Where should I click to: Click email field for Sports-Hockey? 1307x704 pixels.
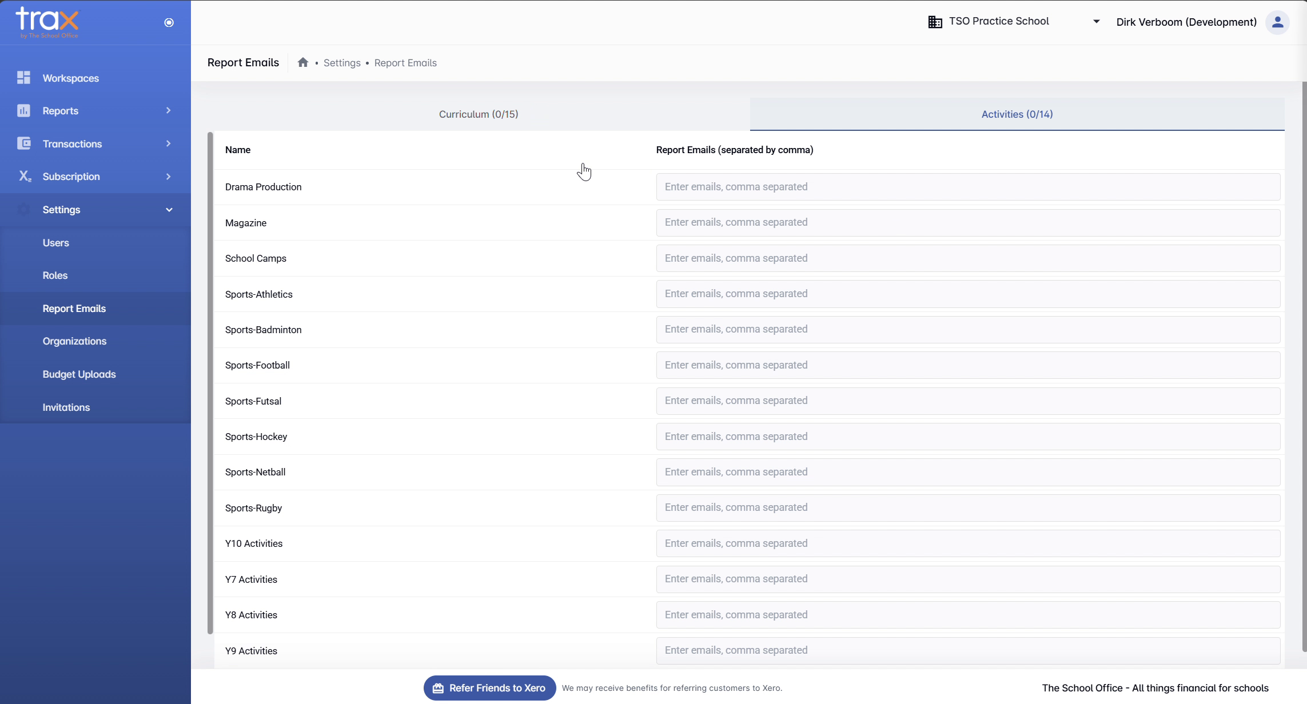968,437
